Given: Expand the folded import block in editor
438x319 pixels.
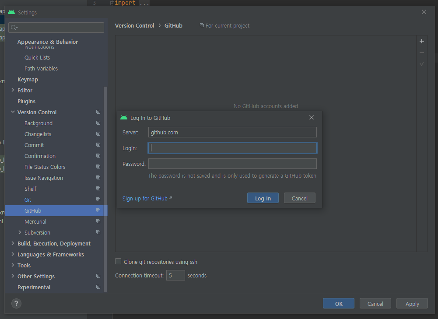Looking at the screenshot, I should coord(112,3).
